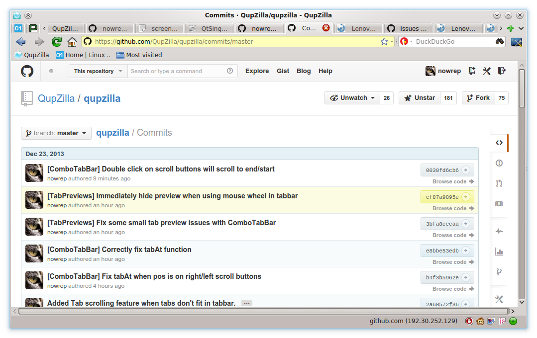
Task: Unstar the repository
Action: 420,98
